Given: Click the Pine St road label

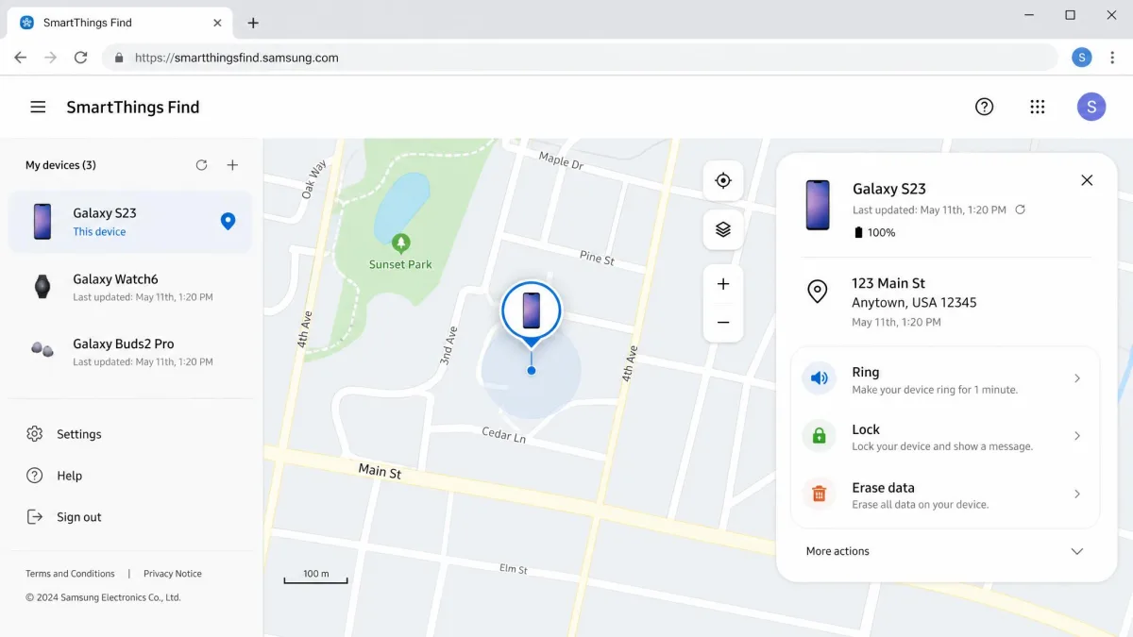Looking at the screenshot, I should click(x=597, y=257).
